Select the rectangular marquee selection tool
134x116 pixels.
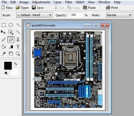3,25
